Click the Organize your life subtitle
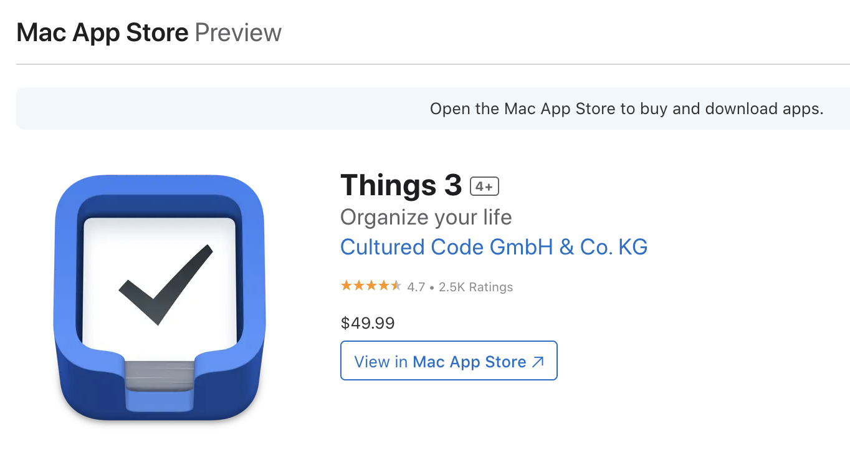 click(x=426, y=218)
